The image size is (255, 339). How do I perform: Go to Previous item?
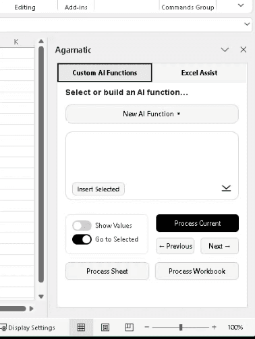click(175, 246)
